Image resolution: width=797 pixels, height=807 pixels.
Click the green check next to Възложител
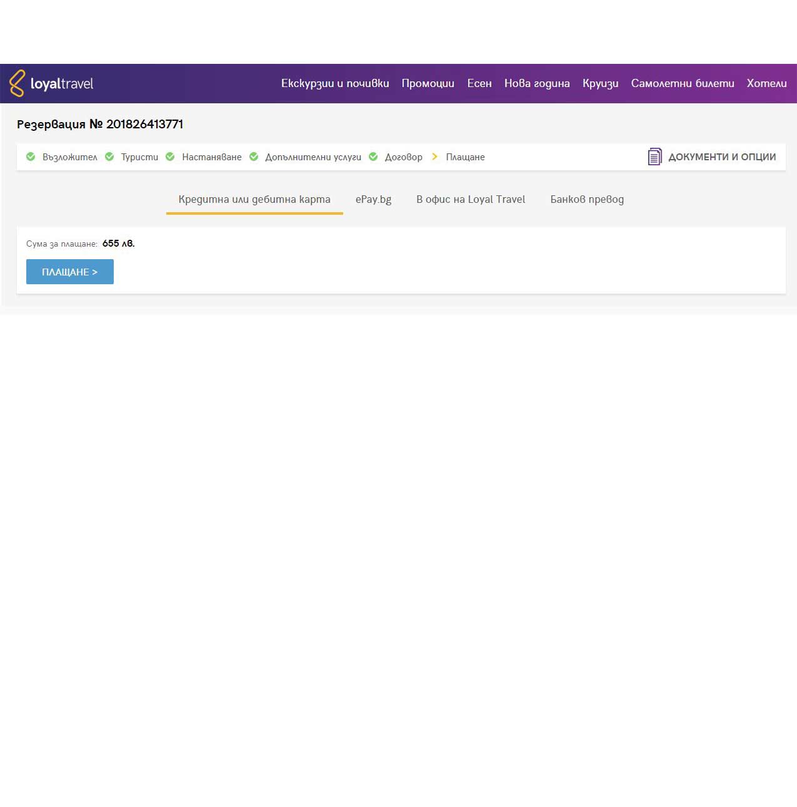pyautogui.click(x=31, y=157)
